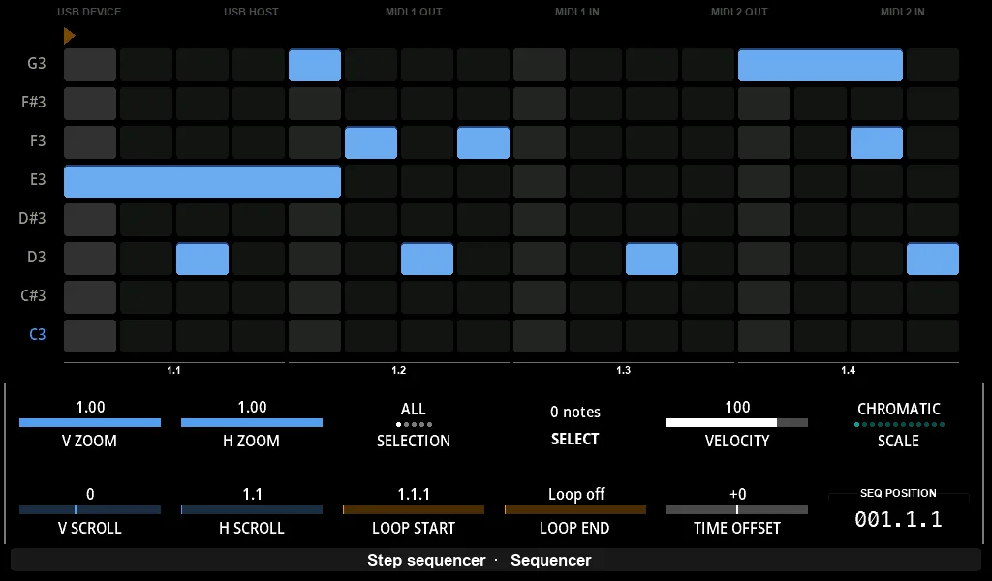The height and width of the screenshot is (581, 992).
Task: Click the E3 row label
Action: coord(38,179)
